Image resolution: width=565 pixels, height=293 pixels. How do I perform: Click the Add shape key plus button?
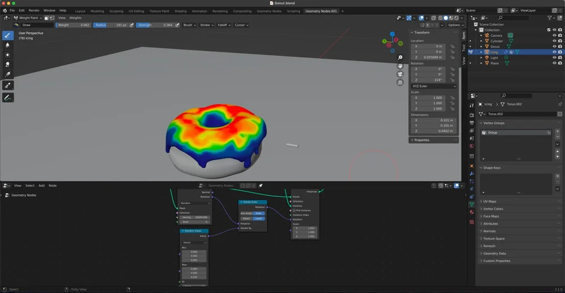pyautogui.click(x=558, y=176)
